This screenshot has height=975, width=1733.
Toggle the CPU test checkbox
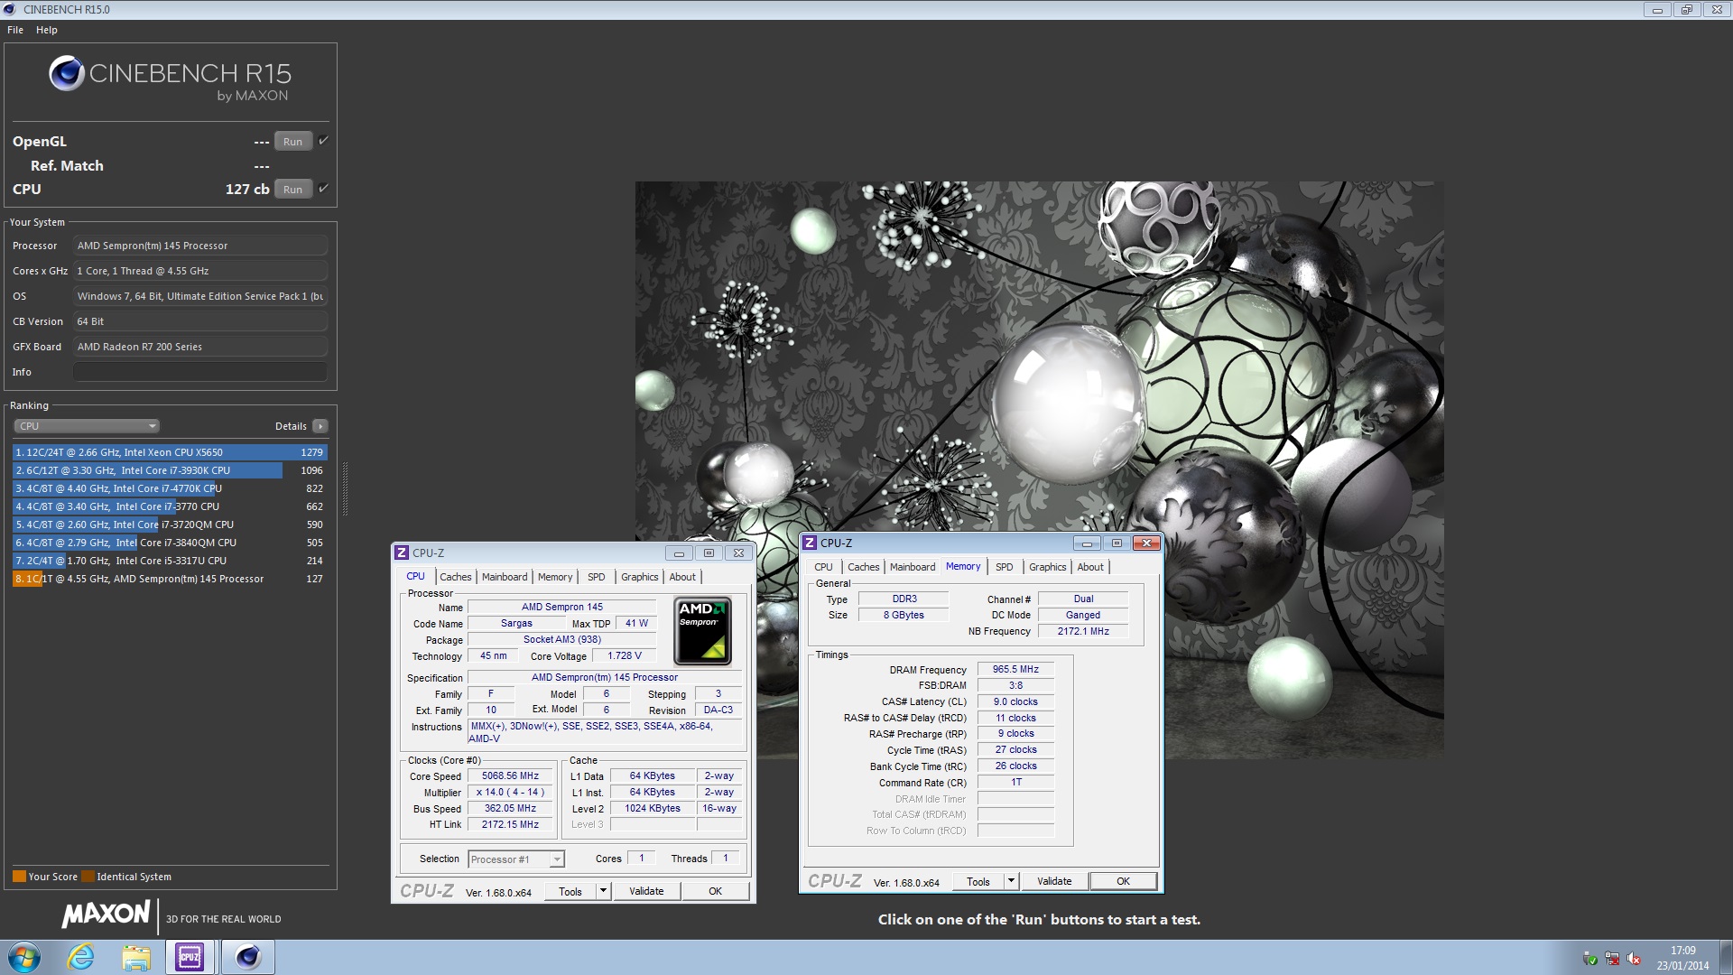click(323, 188)
